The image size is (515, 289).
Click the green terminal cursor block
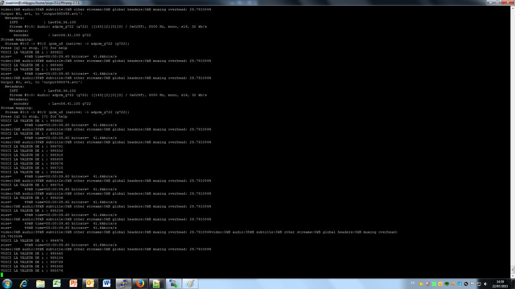2,275
